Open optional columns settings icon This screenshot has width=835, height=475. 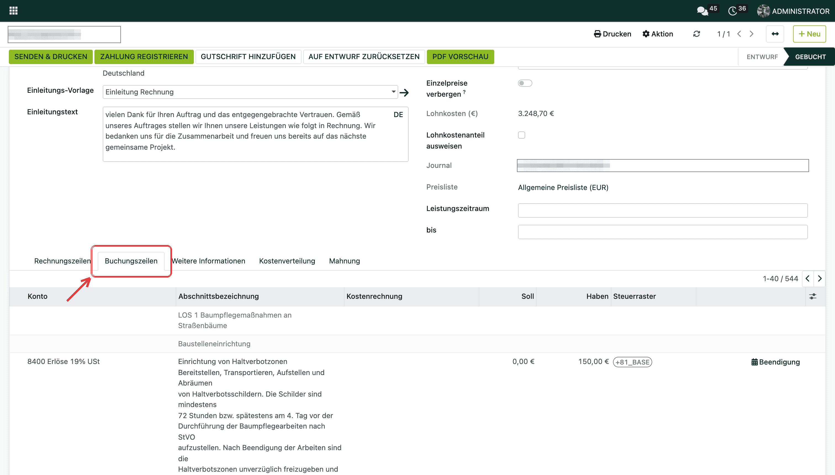click(x=813, y=296)
